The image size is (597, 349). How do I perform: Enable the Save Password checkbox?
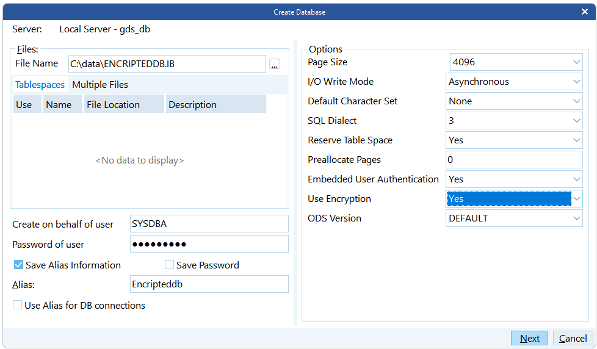[x=169, y=265]
